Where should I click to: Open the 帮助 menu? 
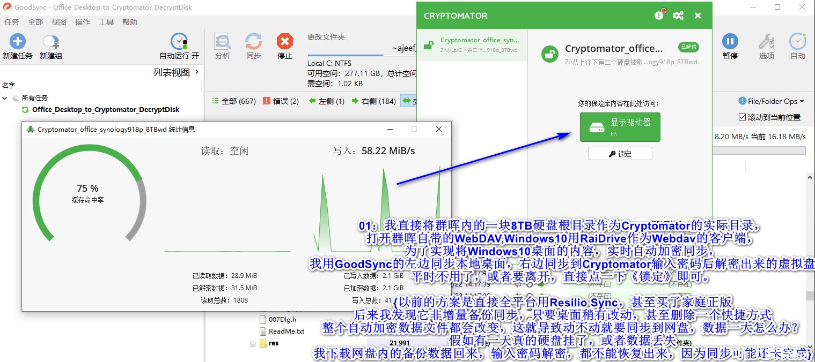click(x=130, y=22)
